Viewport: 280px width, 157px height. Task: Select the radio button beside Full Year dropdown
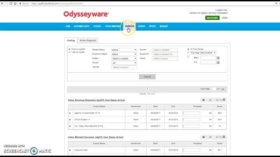click(x=188, y=52)
